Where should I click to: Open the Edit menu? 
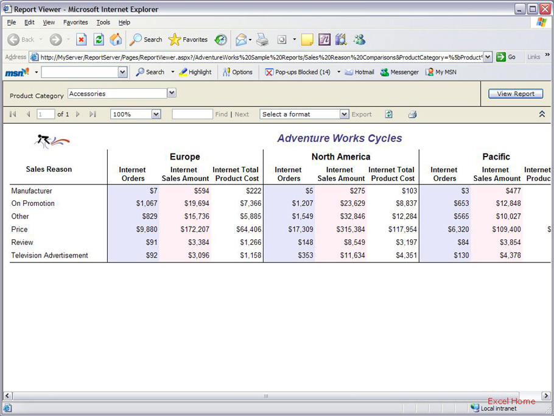pyautogui.click(x=29, y=23)
